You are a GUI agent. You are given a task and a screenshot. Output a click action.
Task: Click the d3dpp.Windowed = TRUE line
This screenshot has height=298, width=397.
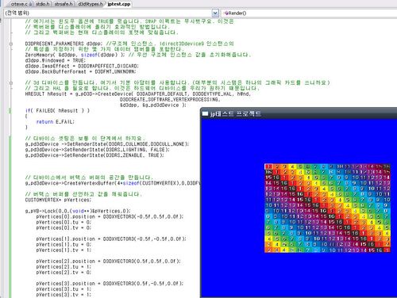pyautogui.click(x=56, y=60)
